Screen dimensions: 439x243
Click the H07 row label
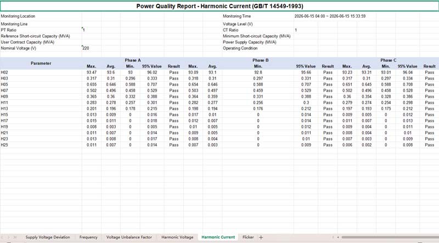4,91
